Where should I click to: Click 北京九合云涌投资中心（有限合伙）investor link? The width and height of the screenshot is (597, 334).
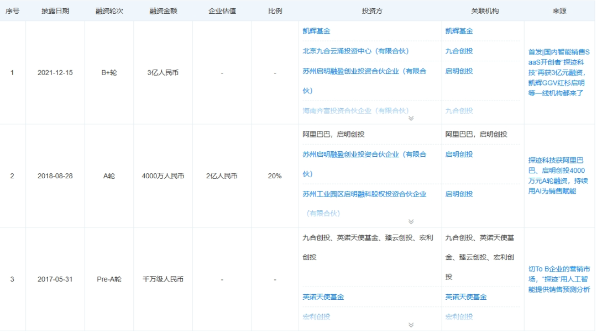pos(355,51)
